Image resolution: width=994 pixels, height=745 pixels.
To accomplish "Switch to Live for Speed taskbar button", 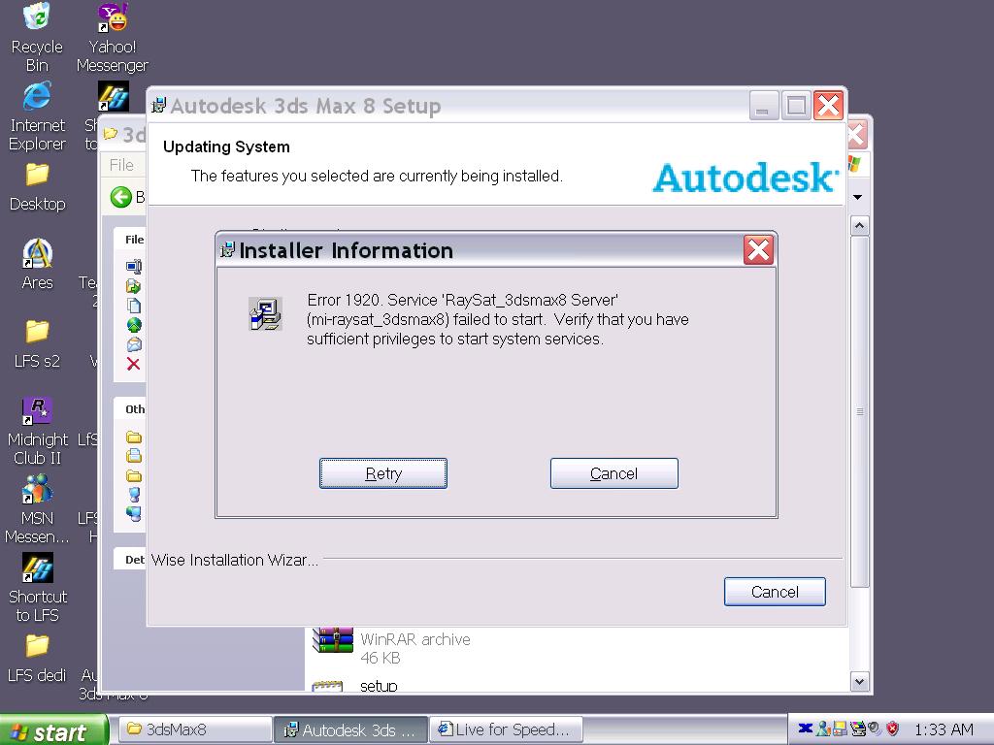I will tap(506, 729).
